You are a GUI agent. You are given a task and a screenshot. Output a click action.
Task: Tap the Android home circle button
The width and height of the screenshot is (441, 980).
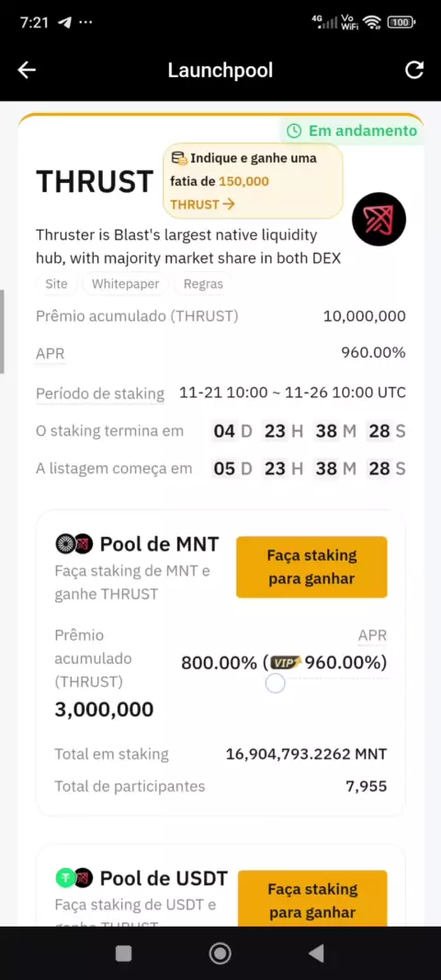220,953
